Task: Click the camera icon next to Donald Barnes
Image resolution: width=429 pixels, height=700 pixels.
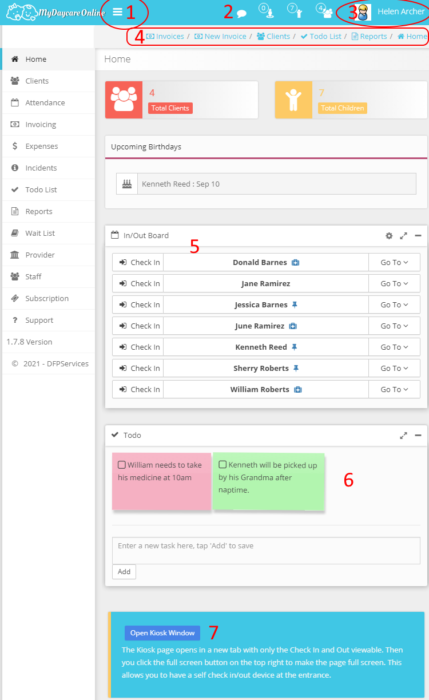Action: (294, 262)
